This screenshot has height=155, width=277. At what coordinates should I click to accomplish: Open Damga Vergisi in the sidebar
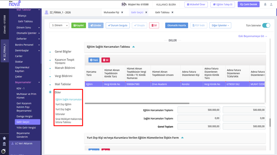coord(24,116)
